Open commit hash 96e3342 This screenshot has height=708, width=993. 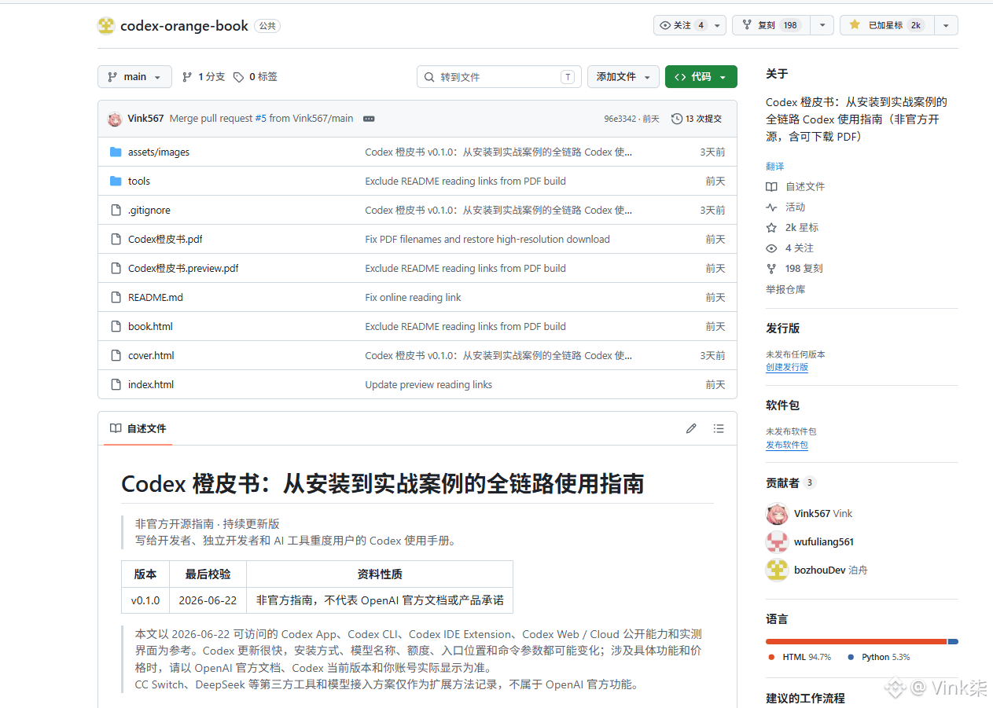coord(620,119)
